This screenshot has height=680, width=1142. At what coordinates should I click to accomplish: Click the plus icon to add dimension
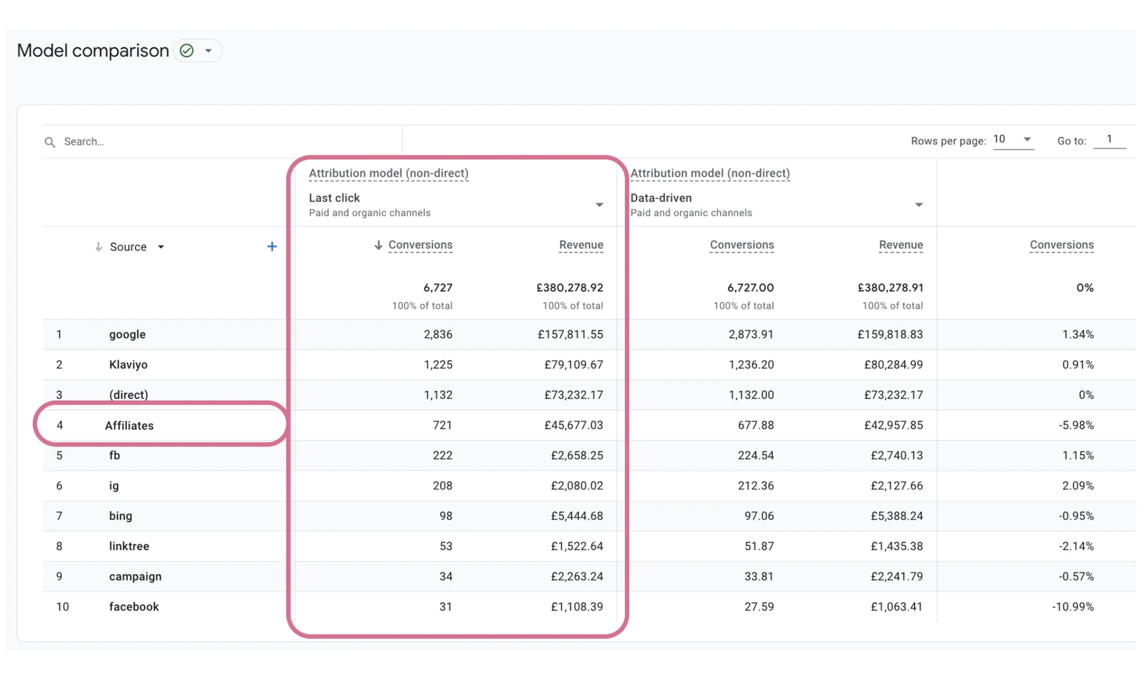(x=272, y=246)
